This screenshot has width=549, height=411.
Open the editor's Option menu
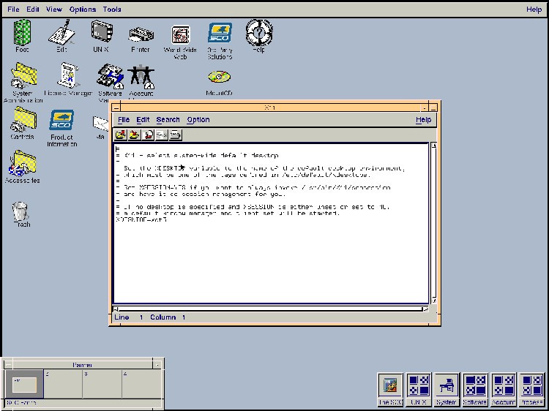click(198, 120)
